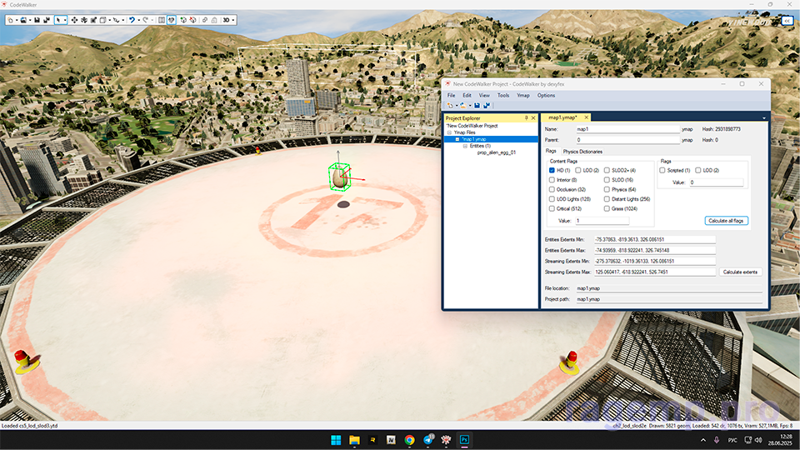Close the Project Explorer panel

(533, 117)
